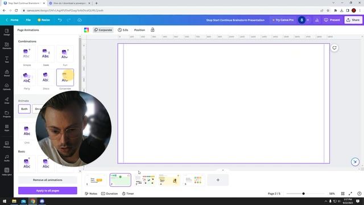The width and height of the screenshot is (364, 205).
Task: Select the Disco animation combination
Action: (x=45, y=77)
